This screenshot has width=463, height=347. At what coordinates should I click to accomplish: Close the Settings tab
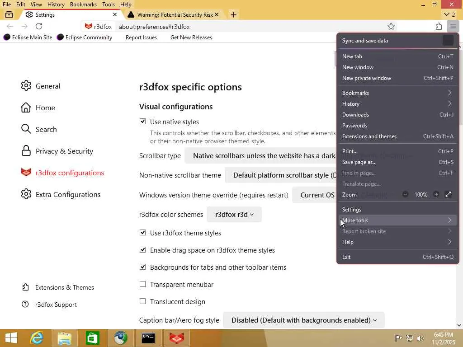pyautogui.click(x=114, y=14)
